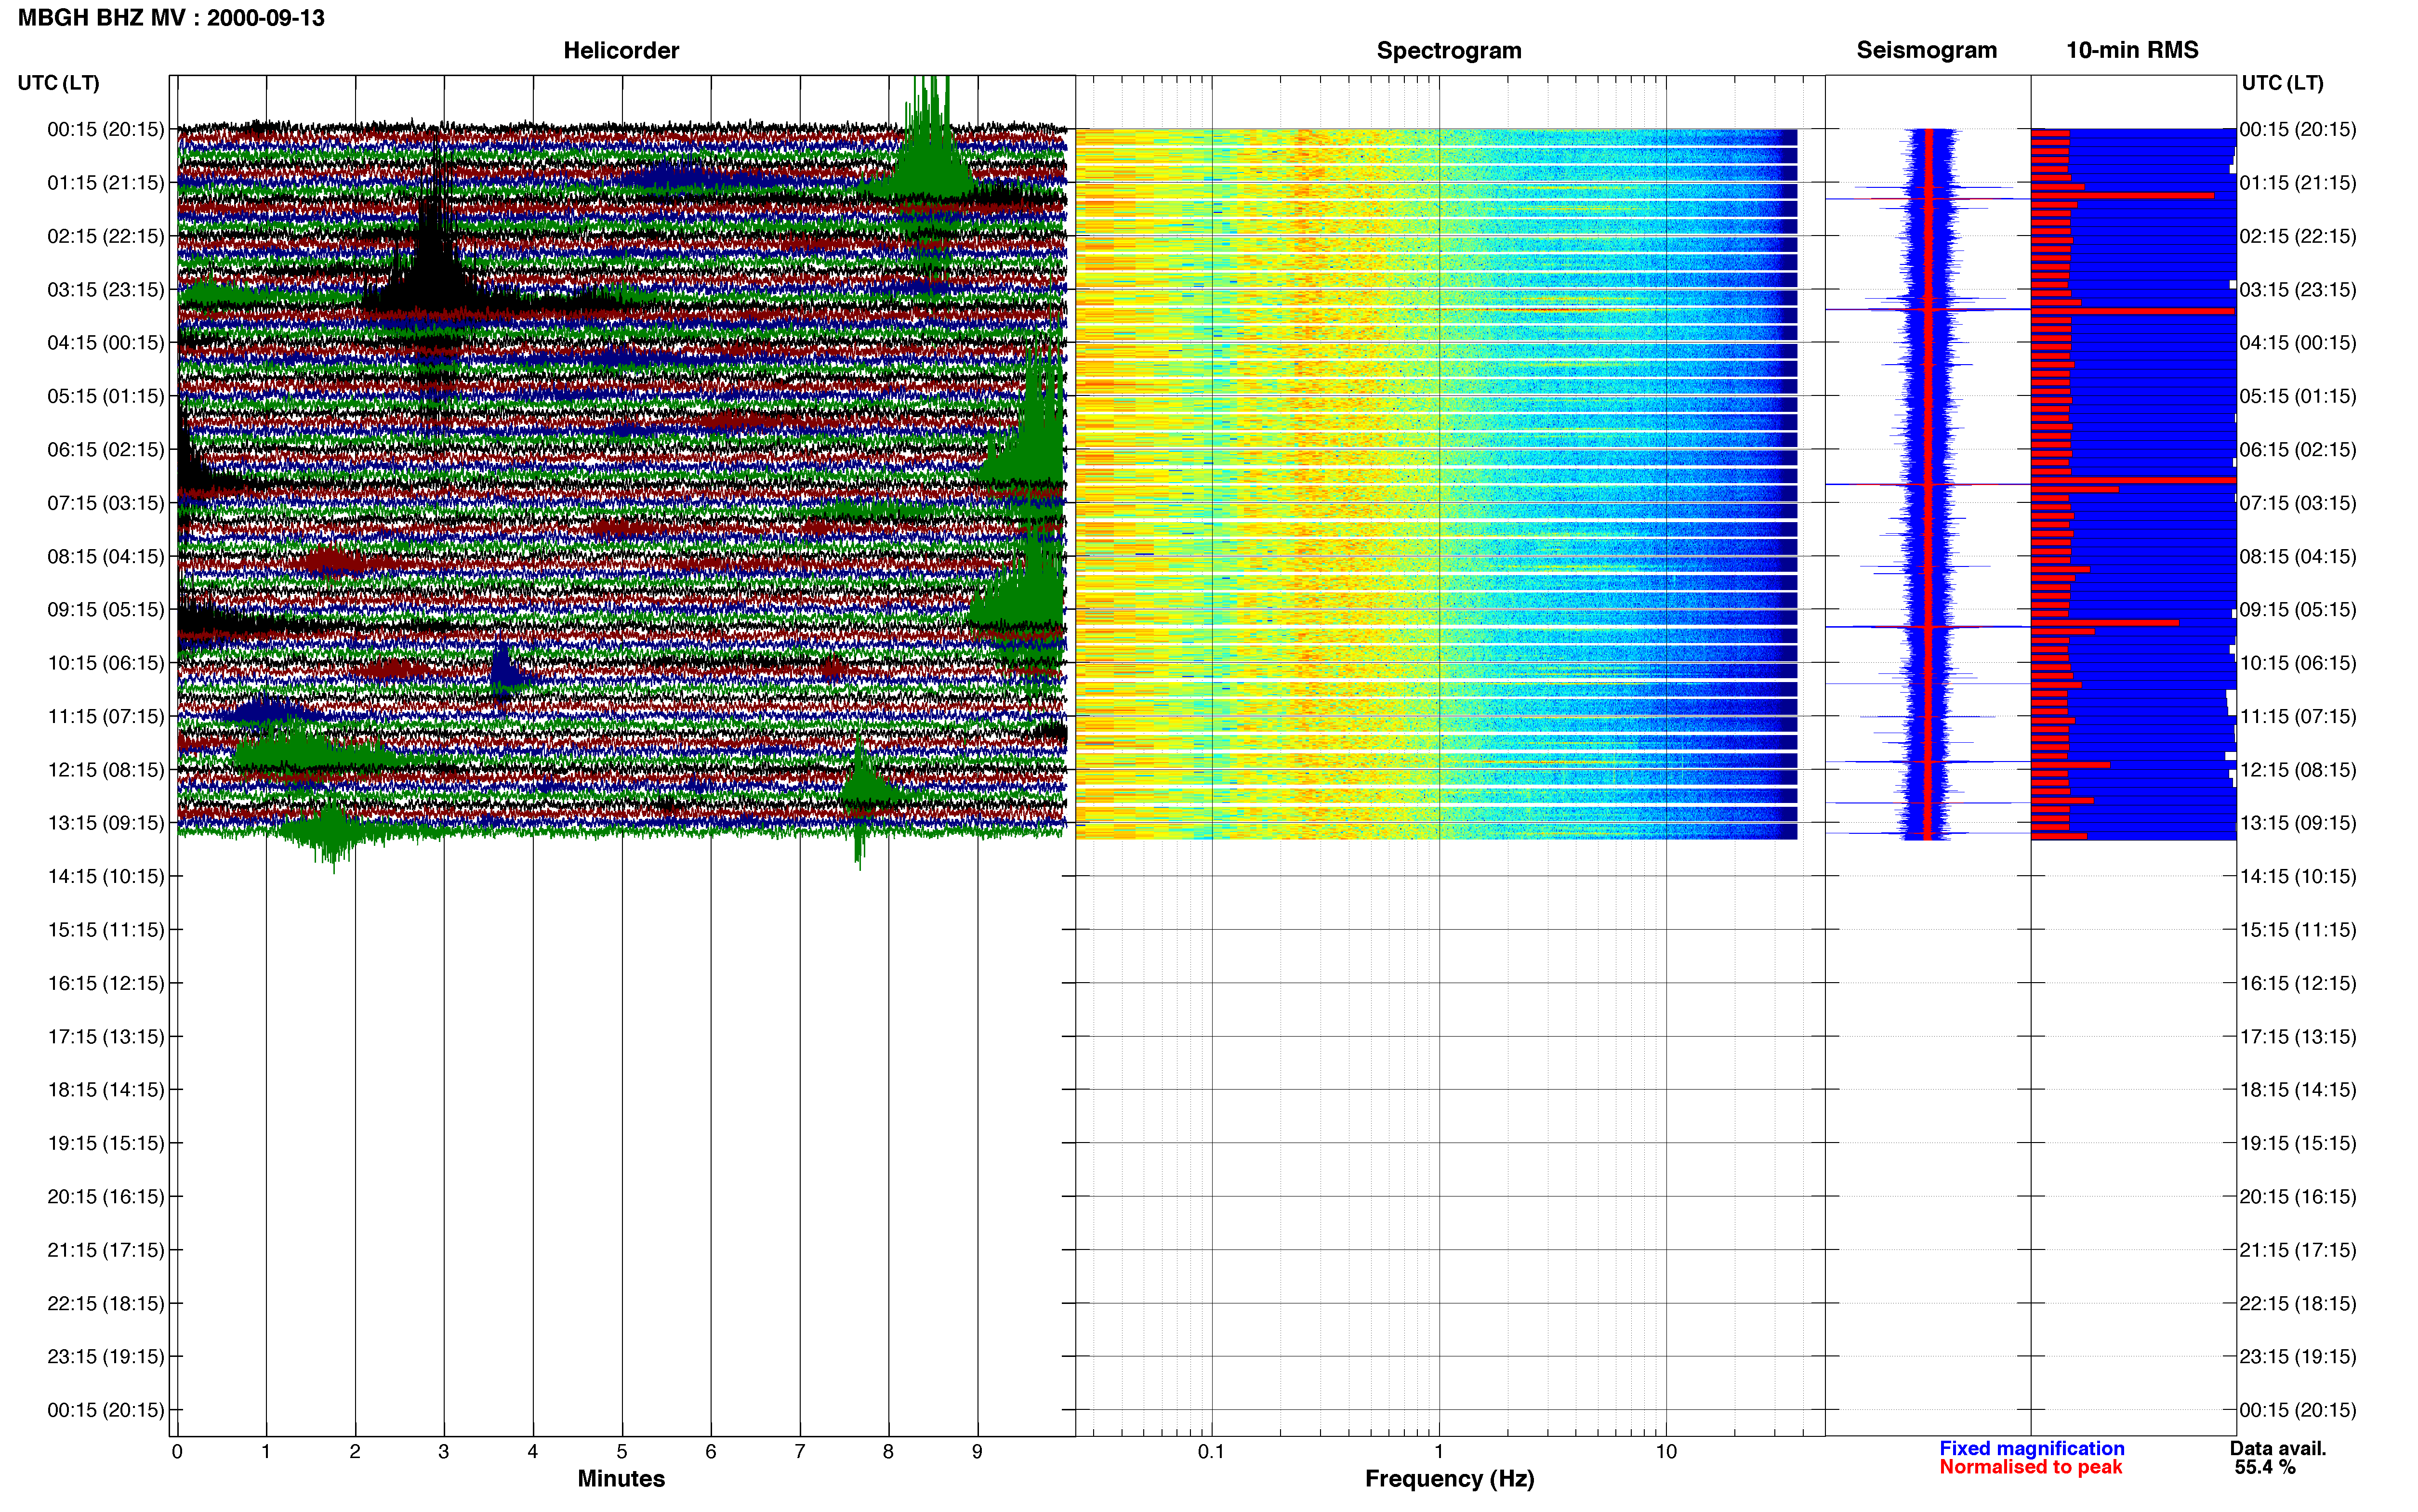
Task: Click the right '19:15 (15:15)' time label
Action: tap(2298, 1143)
